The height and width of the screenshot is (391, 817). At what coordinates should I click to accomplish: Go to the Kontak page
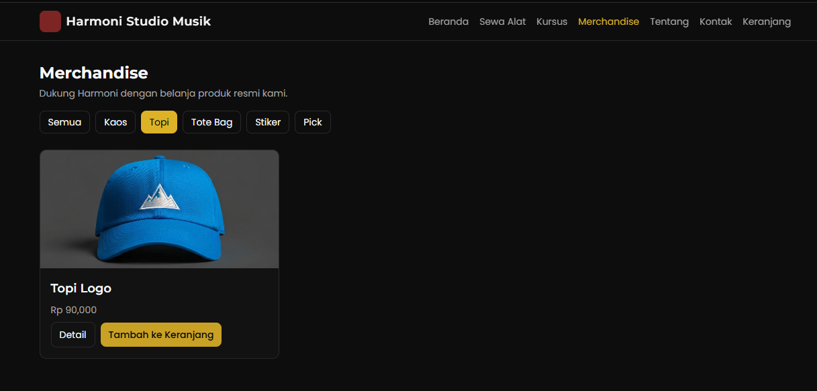(x=716, y=21)
